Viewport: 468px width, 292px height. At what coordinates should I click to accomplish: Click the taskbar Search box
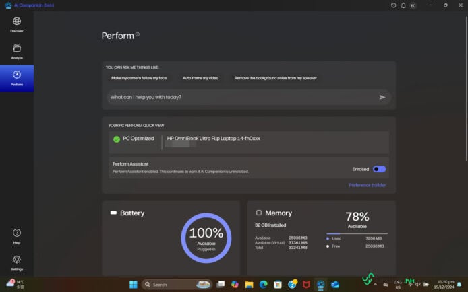point(177,285)
